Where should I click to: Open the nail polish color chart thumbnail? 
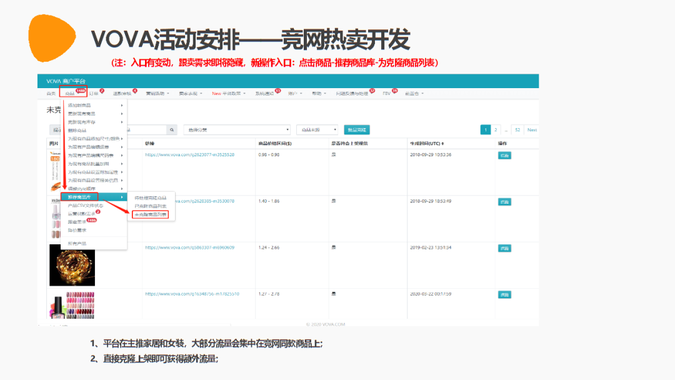[x=72, y=305]
